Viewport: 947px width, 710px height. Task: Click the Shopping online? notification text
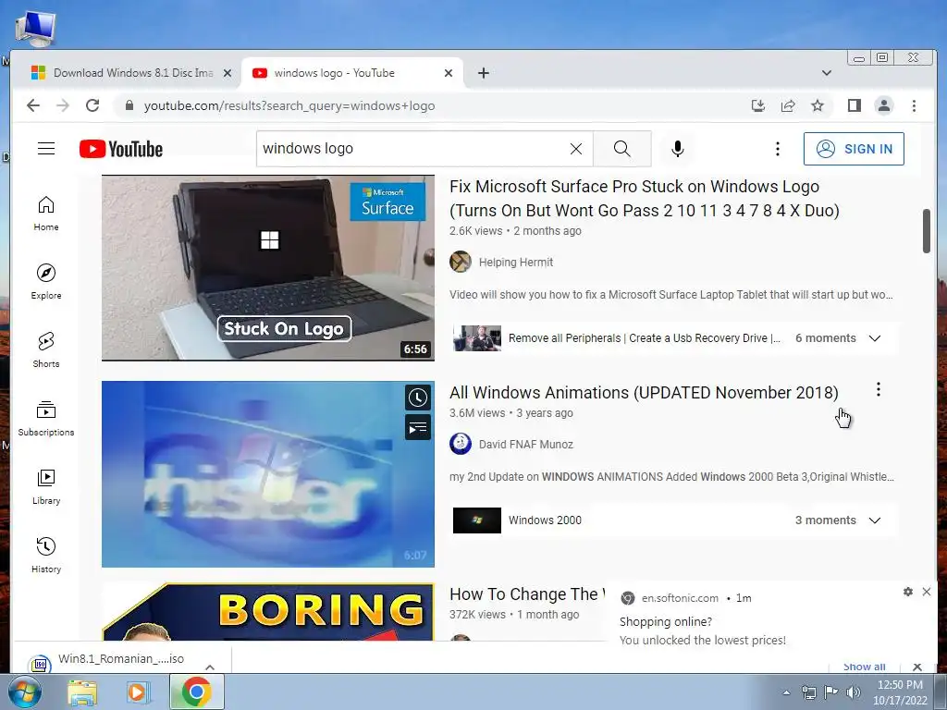click(x=666, y=622)
